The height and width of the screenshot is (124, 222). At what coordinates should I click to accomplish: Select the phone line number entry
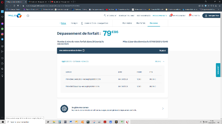click(95, 23)
